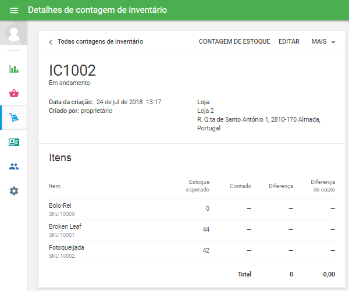Open the inventory management cart section
Screen dimensions: 349x291
pyautogui.click(x=14, y=118)
